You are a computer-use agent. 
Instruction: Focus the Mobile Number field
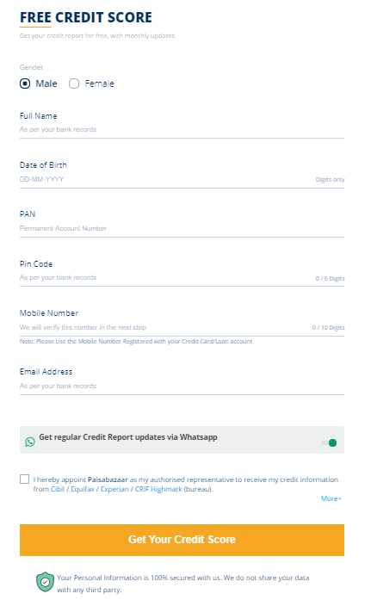pyautogui.click(x=182, y=328)
